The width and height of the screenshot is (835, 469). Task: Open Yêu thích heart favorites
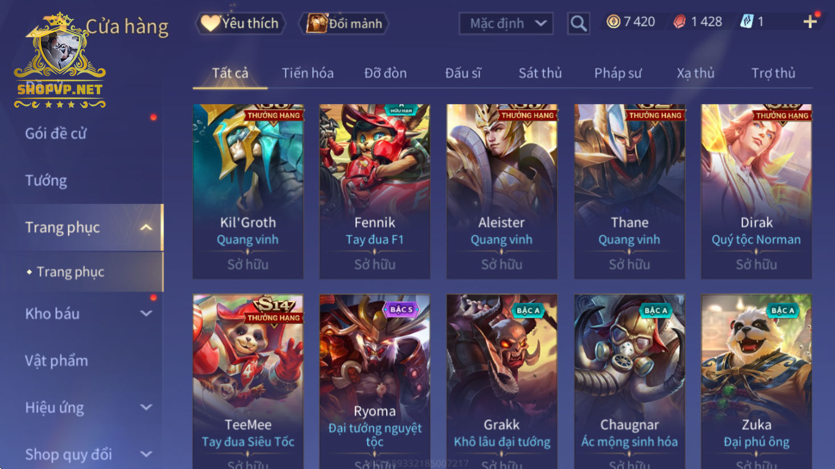click(x=240, y=23)
